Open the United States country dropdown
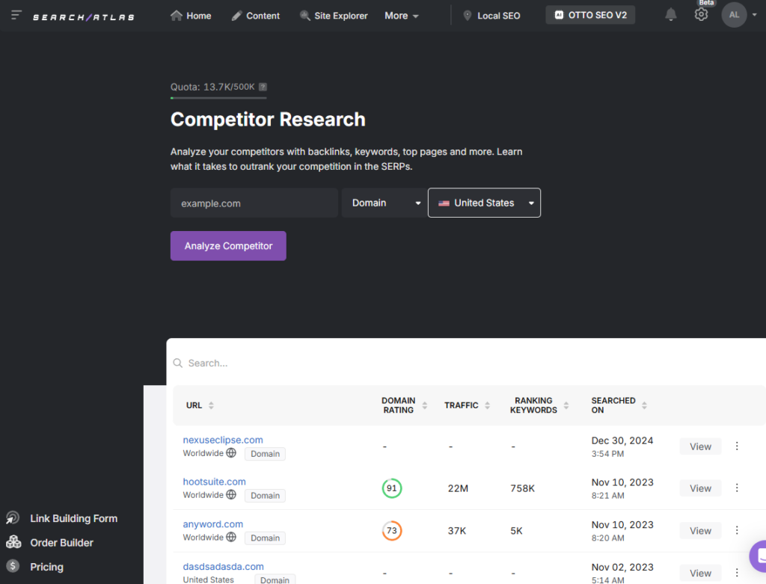Viewport: 766px width, 584px height. [x=484, y=203]
